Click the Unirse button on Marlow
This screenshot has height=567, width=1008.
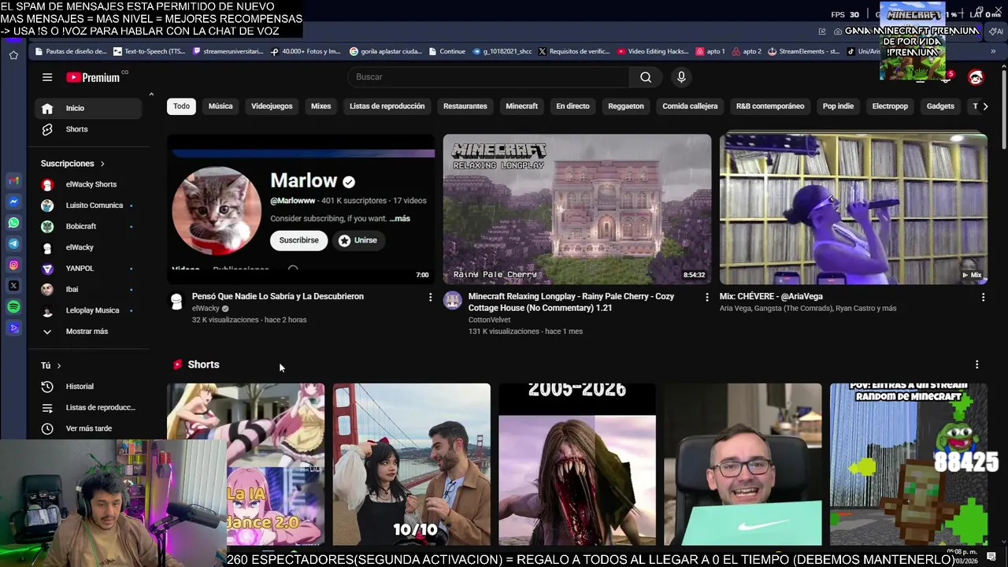[358, 240]
